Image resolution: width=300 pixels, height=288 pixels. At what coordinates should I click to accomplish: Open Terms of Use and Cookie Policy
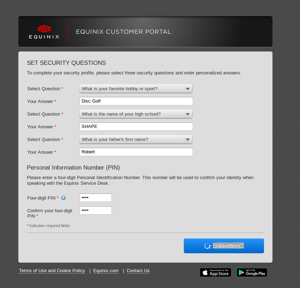coord(52,271)
